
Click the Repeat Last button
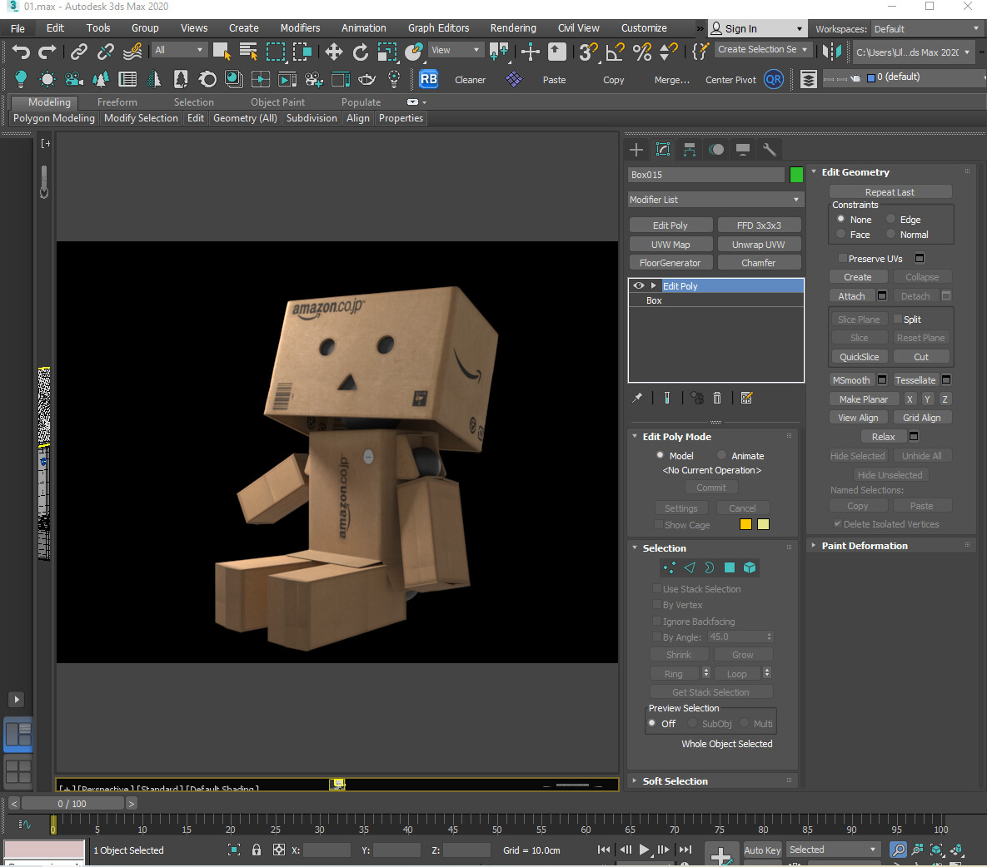point(890,191)
